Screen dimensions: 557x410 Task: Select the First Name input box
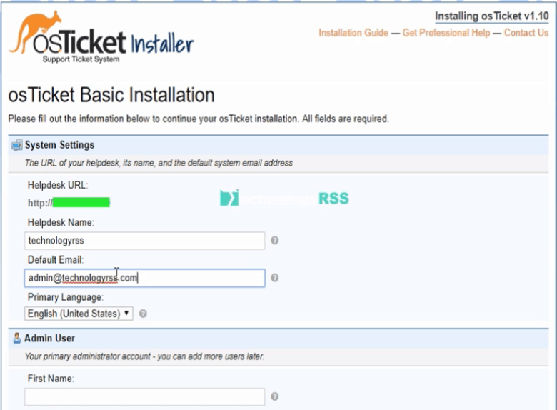pos(144,396)
